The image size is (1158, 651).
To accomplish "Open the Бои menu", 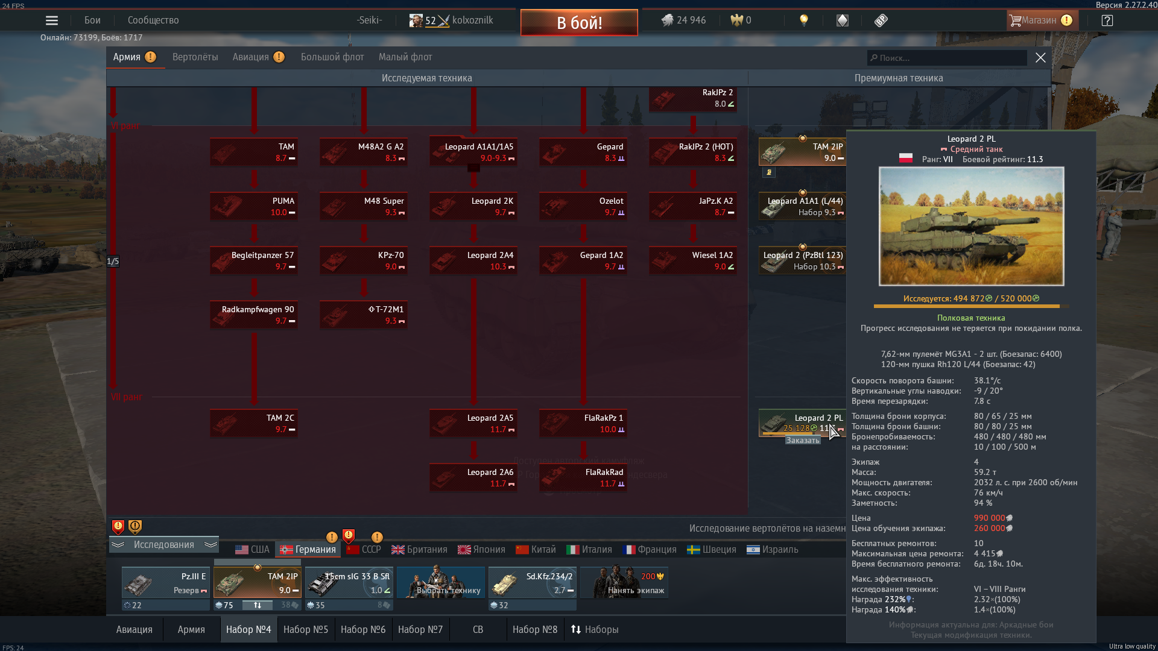I will coord(92,20).
